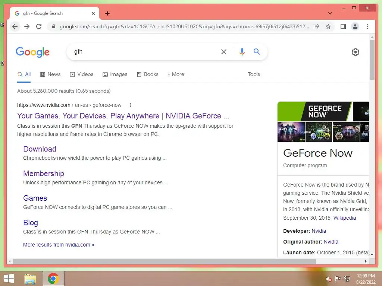Click the 'Computer program' subtitle text

pyautogui.click(x=305, y=165)
